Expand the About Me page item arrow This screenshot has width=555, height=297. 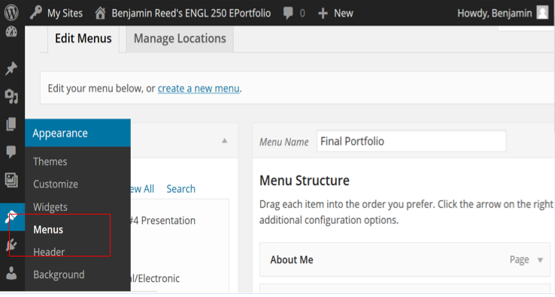(540, 260)
